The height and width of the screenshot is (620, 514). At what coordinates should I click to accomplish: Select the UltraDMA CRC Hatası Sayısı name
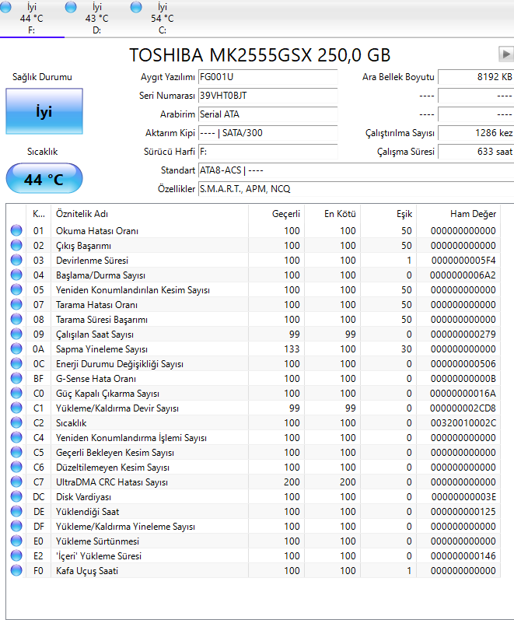coord(112,482)
